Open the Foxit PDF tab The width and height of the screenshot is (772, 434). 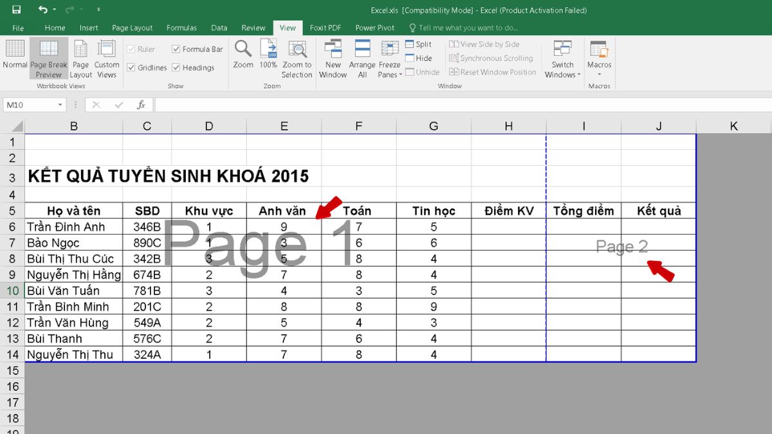click(x=326, y=28)
